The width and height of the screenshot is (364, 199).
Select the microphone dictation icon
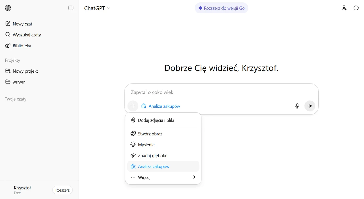(x=297, y=106)
